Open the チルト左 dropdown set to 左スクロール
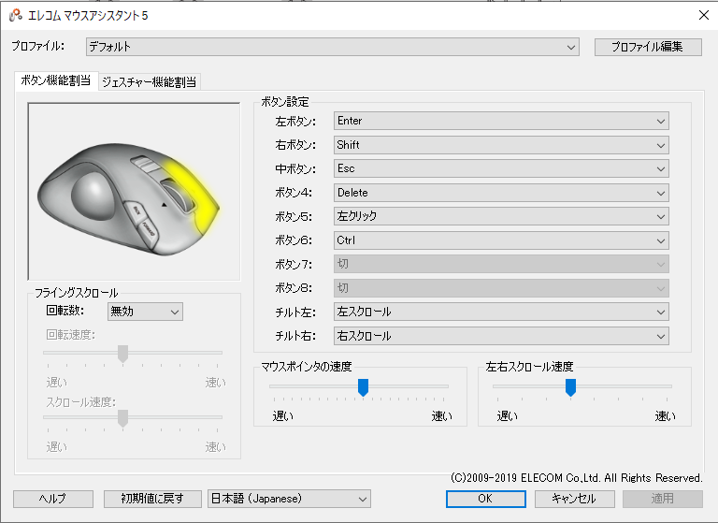 pyautogui.click(x=501, y=312)
